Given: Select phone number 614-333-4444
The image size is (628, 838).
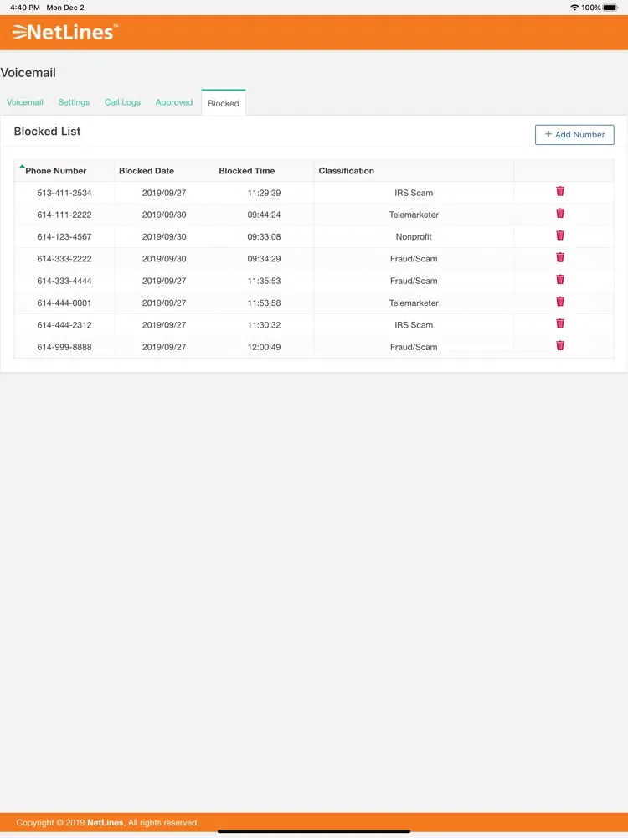Looking at the screenshot, I should pos(64,281).
